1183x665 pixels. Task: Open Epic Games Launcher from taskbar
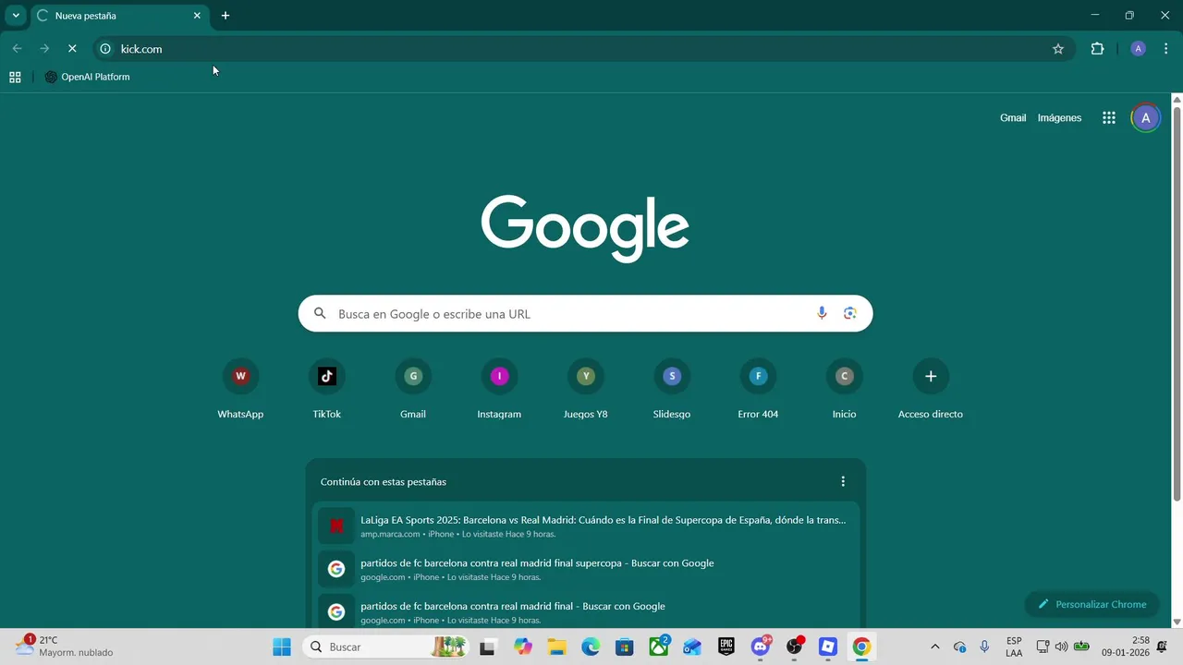coord(726,647)
